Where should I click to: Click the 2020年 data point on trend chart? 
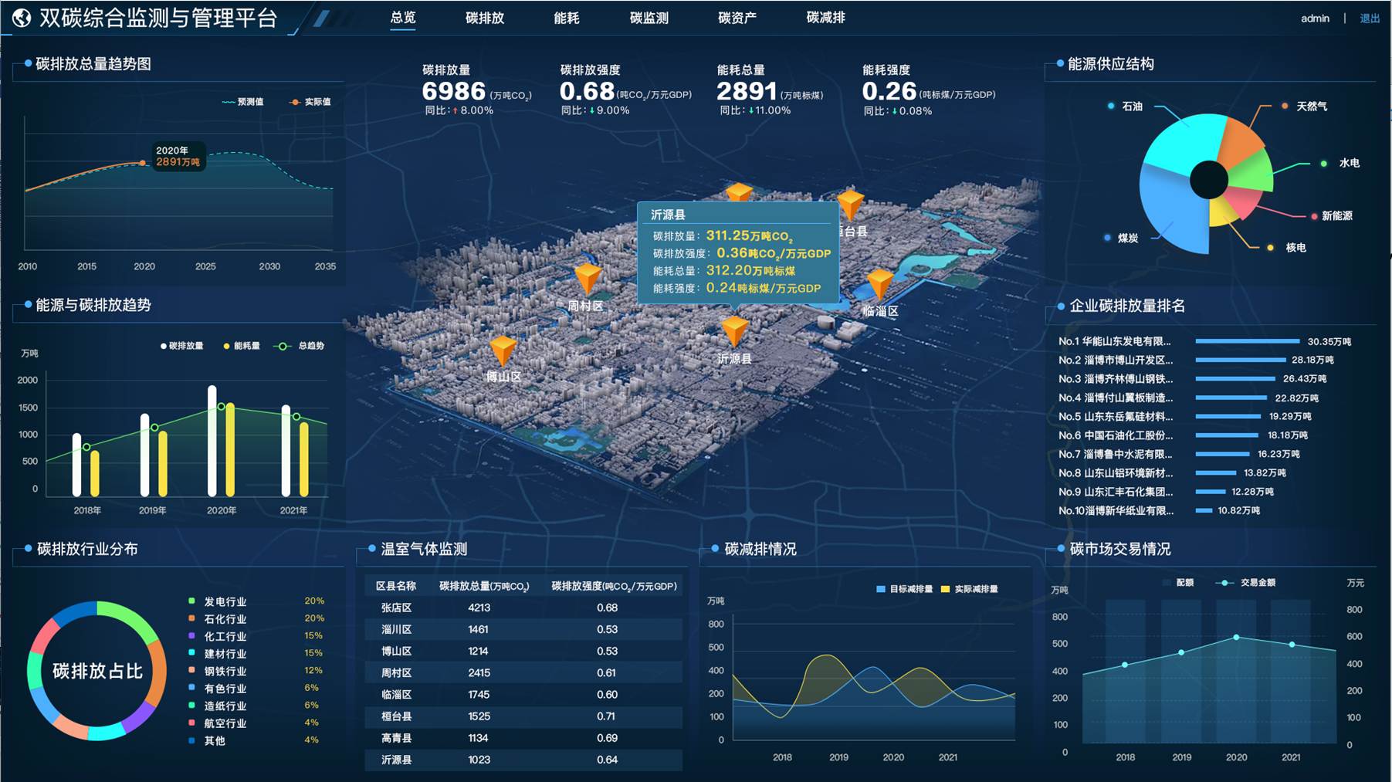click(x=143, y=163)
